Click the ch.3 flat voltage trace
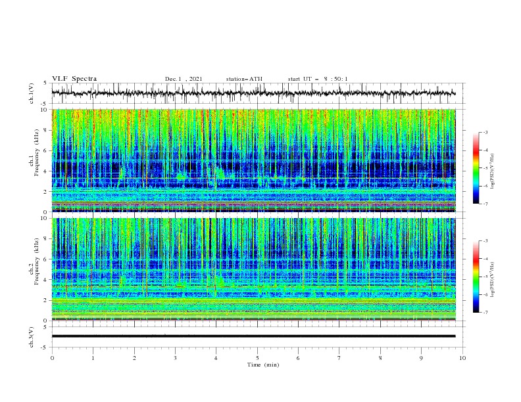 [253, 336]
